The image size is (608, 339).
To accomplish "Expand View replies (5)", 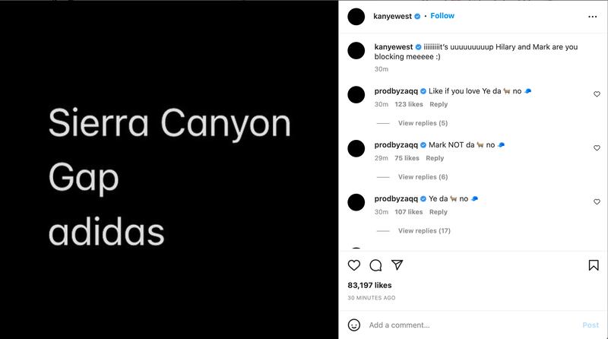I will (423, 123).
